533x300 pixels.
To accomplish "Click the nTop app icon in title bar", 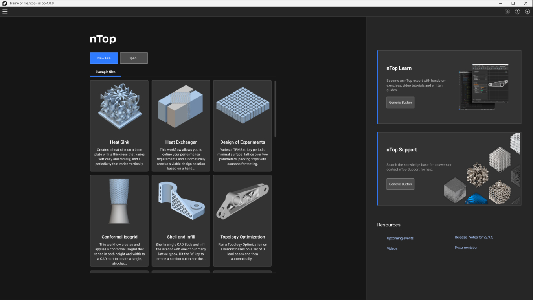I will pyautogui.click(x=5, y=3).
